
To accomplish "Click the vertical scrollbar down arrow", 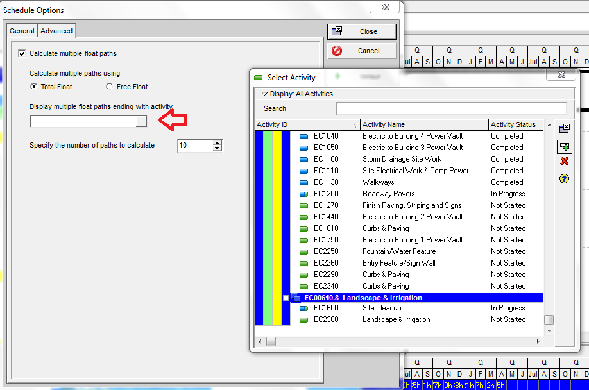I will click(549, 331).
